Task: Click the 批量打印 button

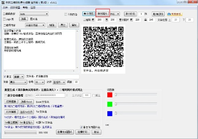Action: 83,132
